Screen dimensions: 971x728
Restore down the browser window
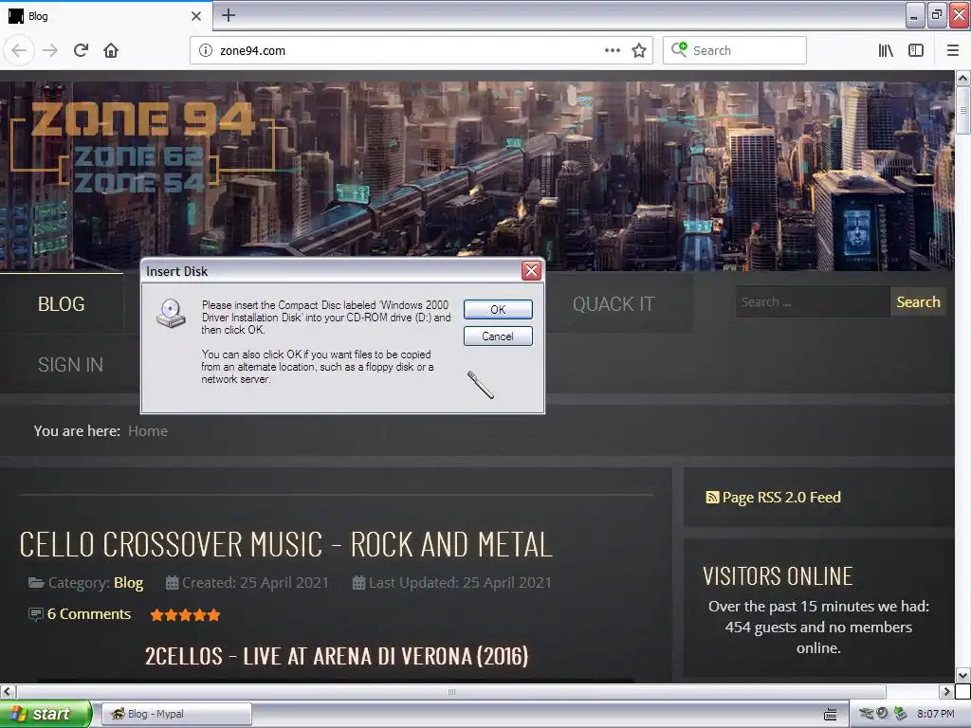coord(937,15)
